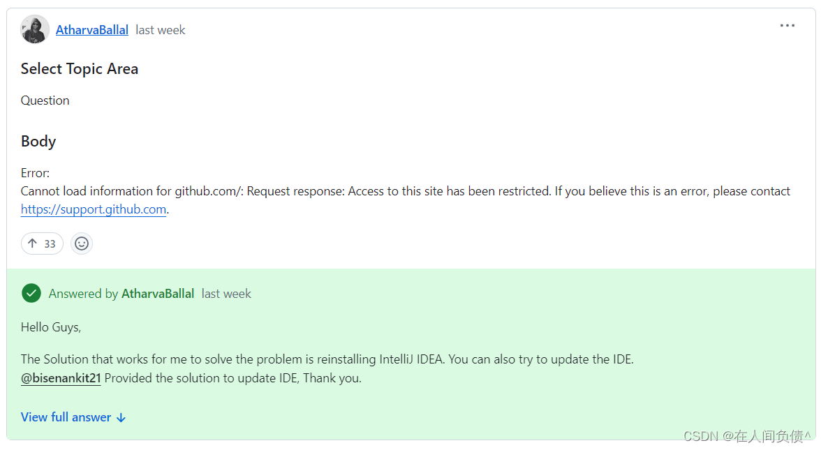Click the 'last week' timestamp beside author name
The image size is (821, 450).
161,30
